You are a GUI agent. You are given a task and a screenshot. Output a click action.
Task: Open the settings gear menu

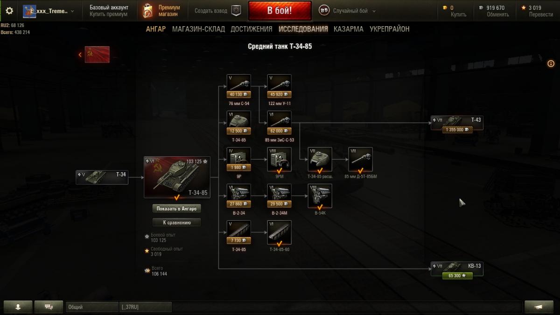[9, 11]
